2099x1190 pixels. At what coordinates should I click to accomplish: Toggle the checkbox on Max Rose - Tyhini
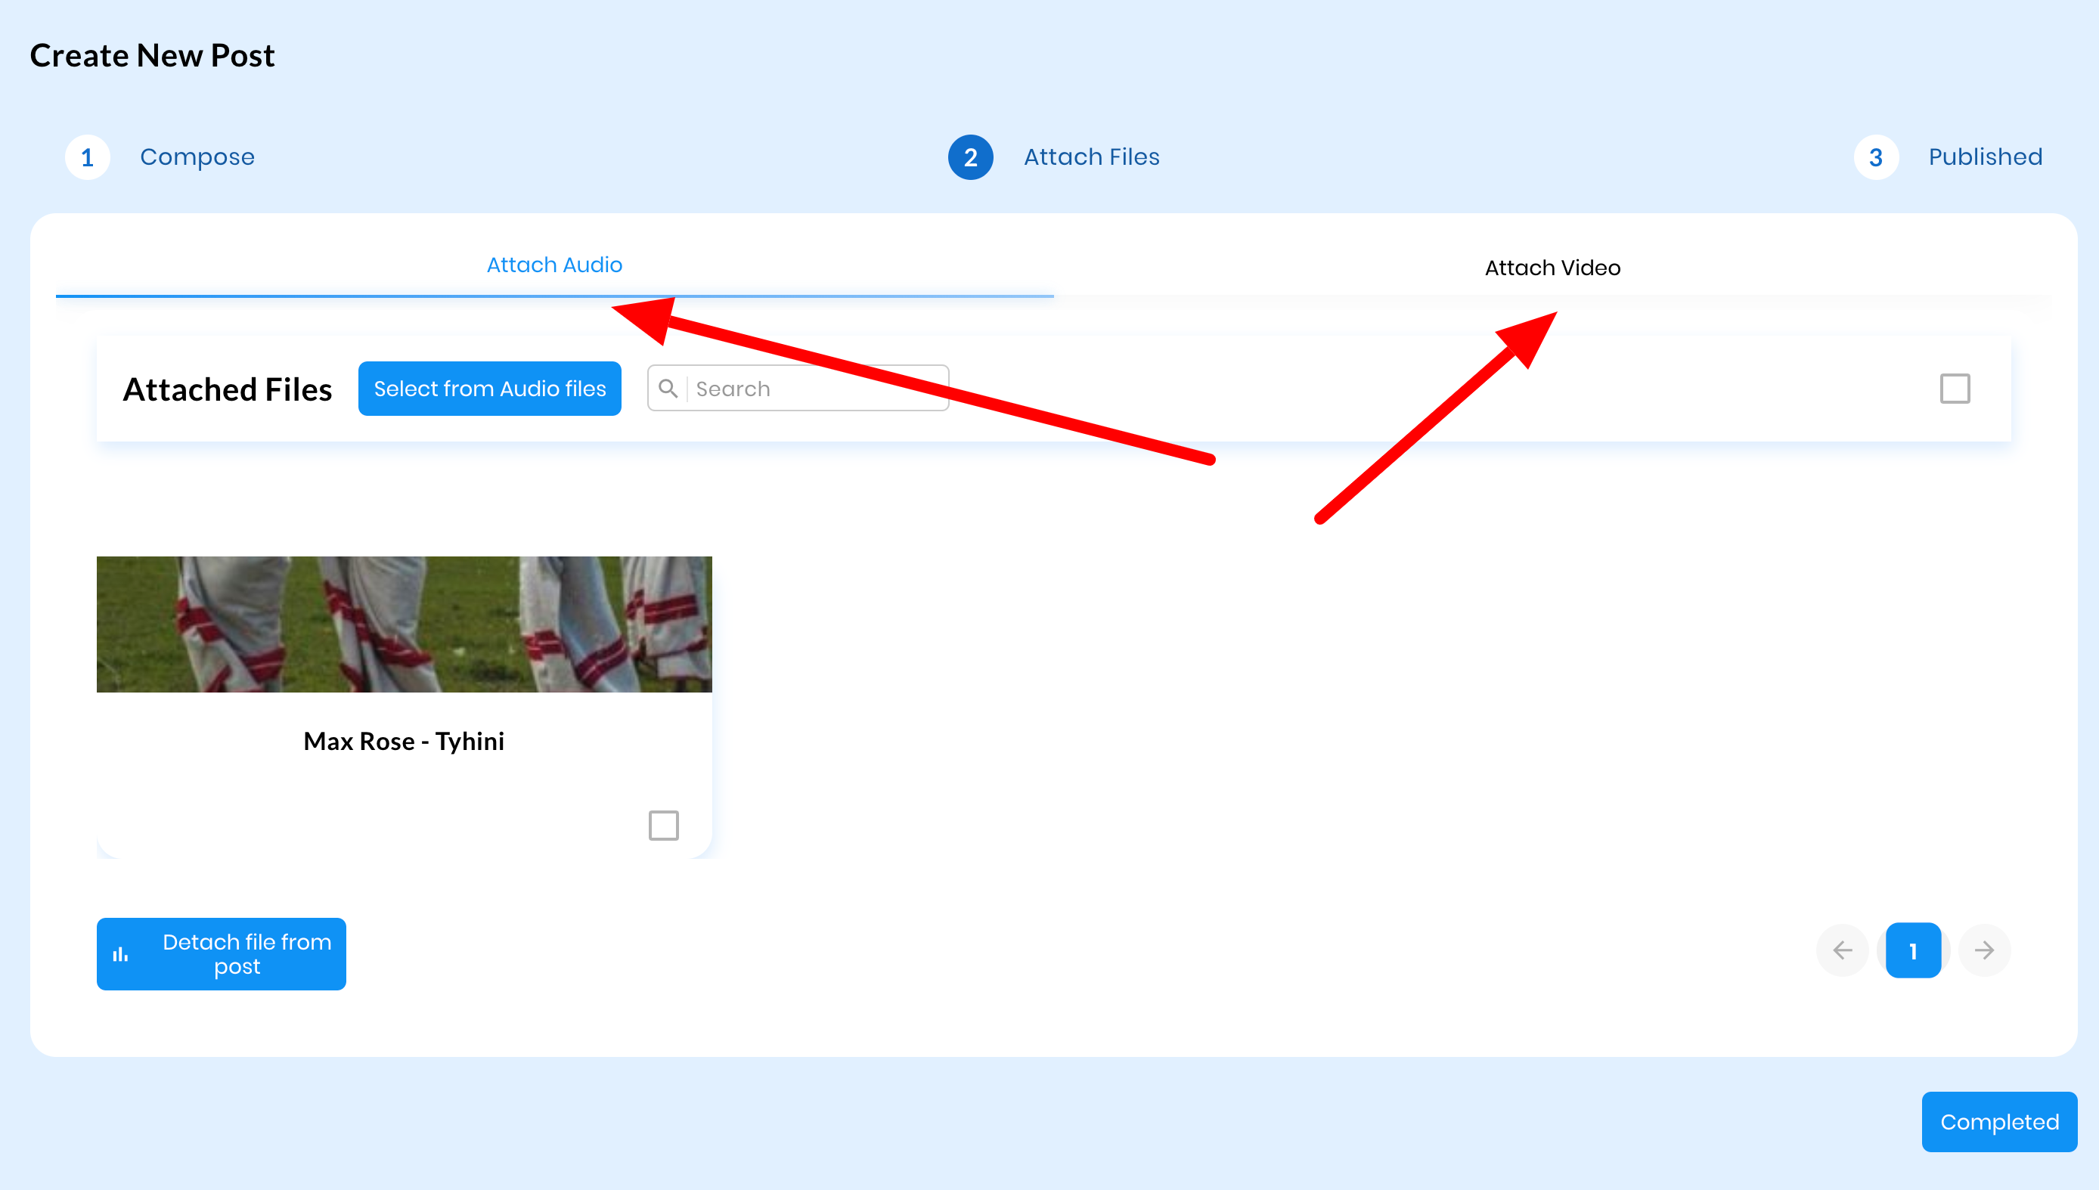pos(665,826)
